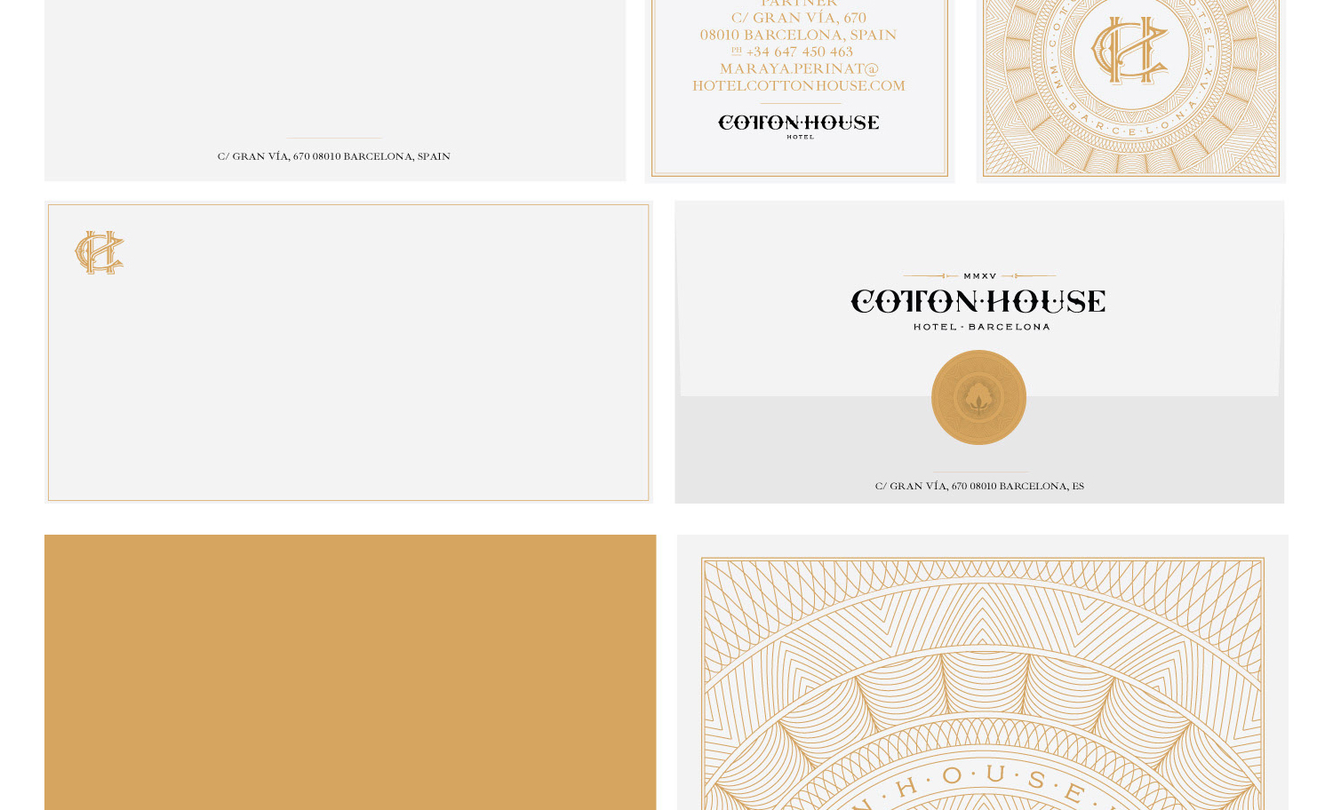
Task: Select the CH monogram on the notecard
Action: (x=99, y=251)
